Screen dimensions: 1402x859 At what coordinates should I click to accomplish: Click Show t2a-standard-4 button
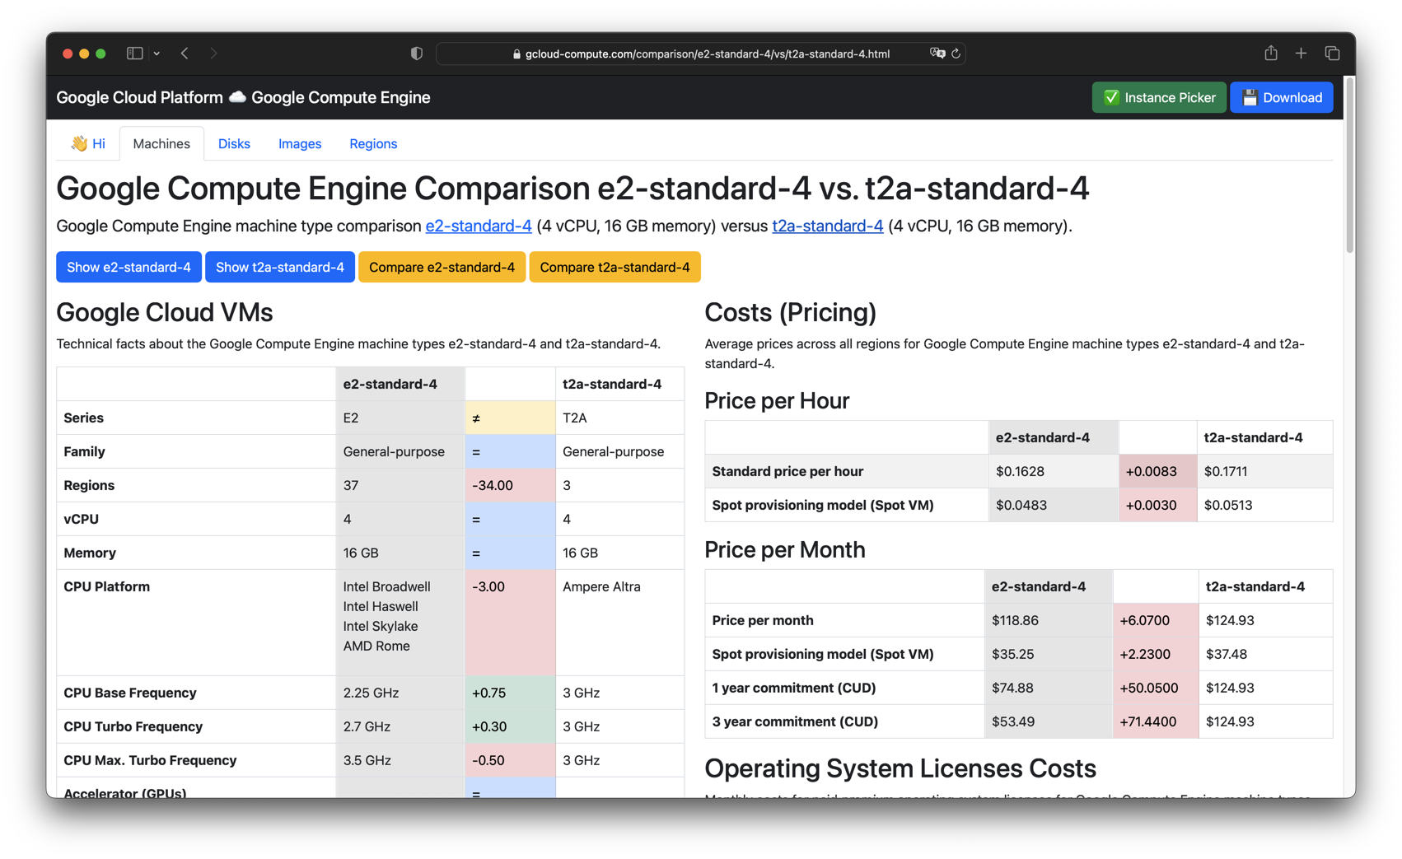tap(280, 267)
